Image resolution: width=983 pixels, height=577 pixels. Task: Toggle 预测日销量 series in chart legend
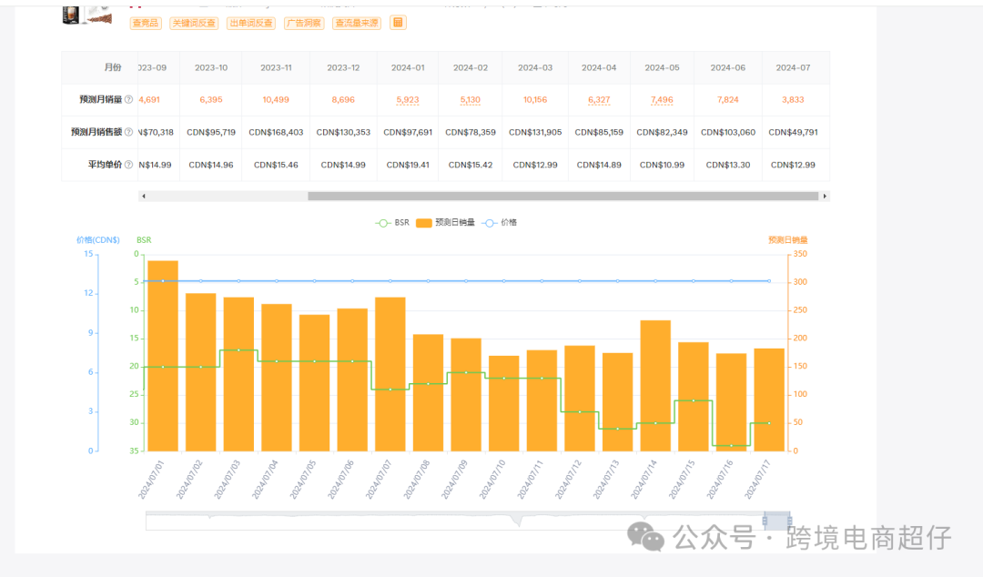click(x=445, y=222)
